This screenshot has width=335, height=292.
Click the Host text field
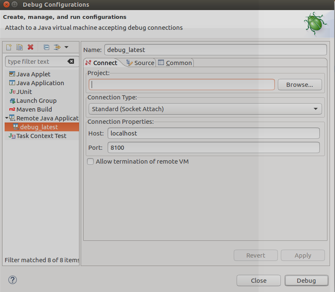pyautogui.click(x=214, y=133)
